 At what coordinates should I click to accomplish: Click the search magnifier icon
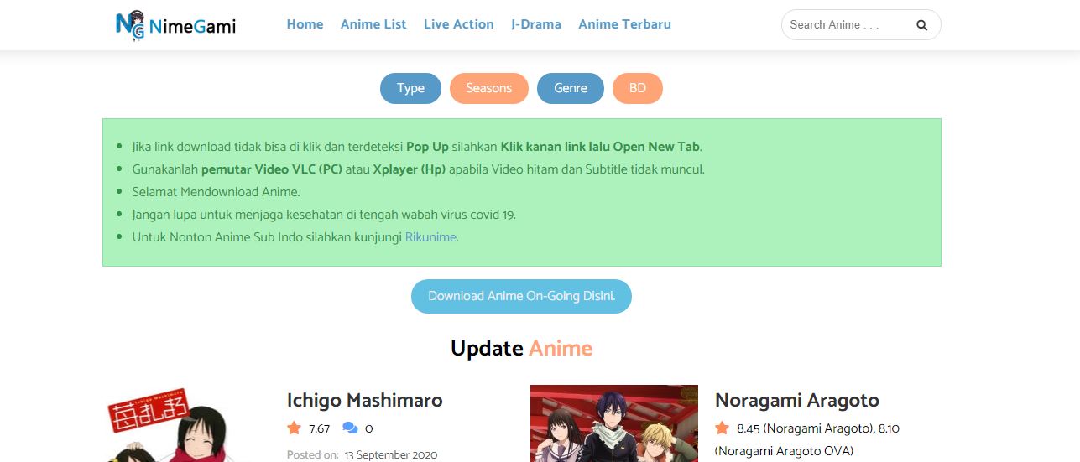[921, 25]
